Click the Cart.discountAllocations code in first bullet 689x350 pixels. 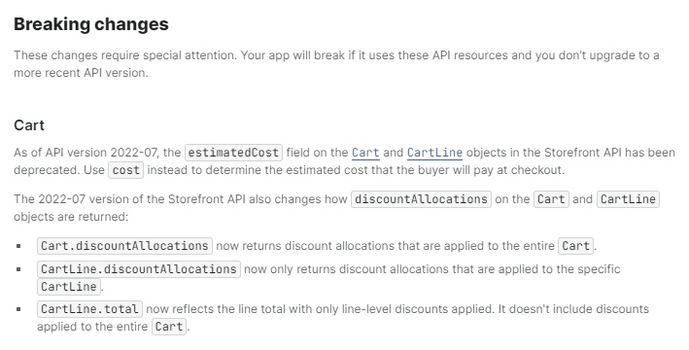124,246
